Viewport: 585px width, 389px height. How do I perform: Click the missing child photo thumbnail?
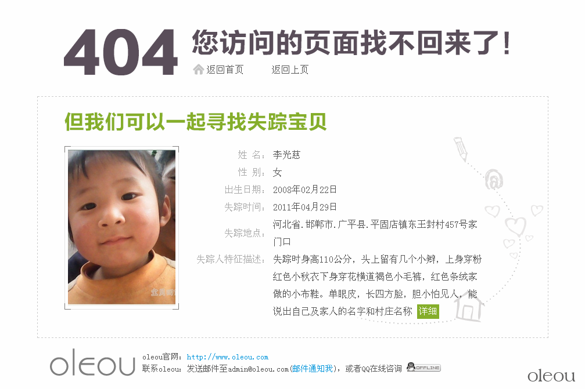(x=121, y=227)
